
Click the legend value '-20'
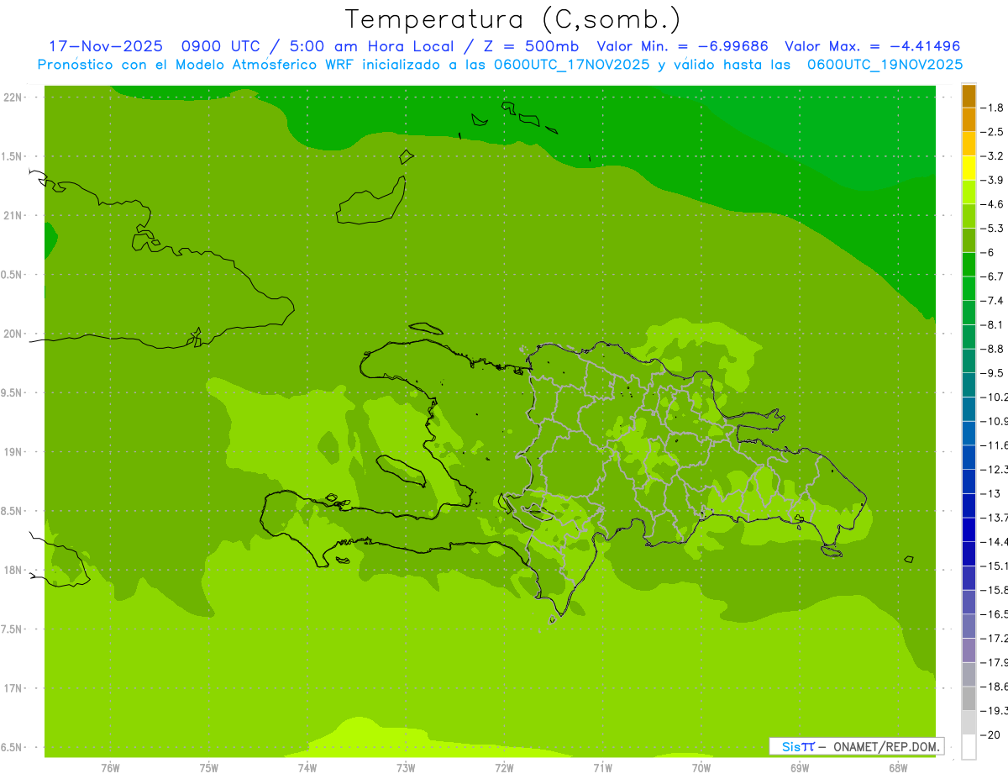coord(990,734)
